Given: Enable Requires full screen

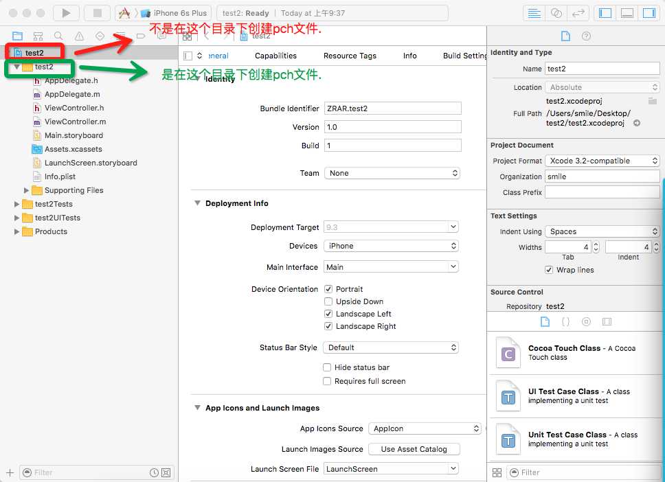Looking at the screenshot, I should click(x=327, y=381).
